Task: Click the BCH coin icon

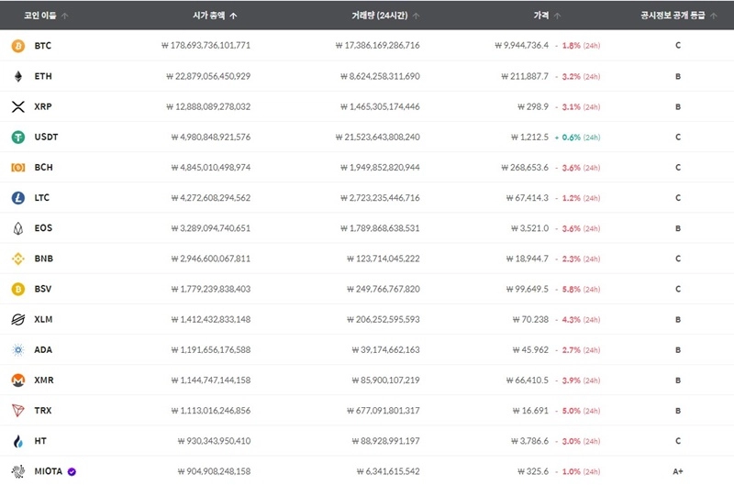Action: pos(17,168)
